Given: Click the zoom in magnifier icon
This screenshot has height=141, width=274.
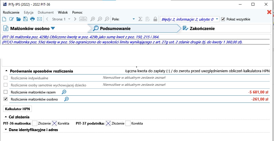Looking at the screenshot, I should pyautogui.click(x=93, y=19).
